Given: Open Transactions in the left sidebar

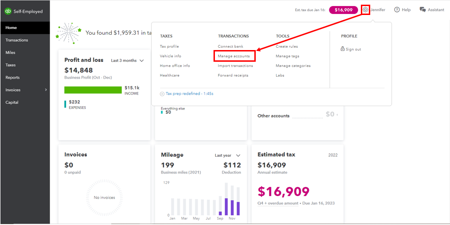Looking at the screenshot, I should [x=17, y=40].
